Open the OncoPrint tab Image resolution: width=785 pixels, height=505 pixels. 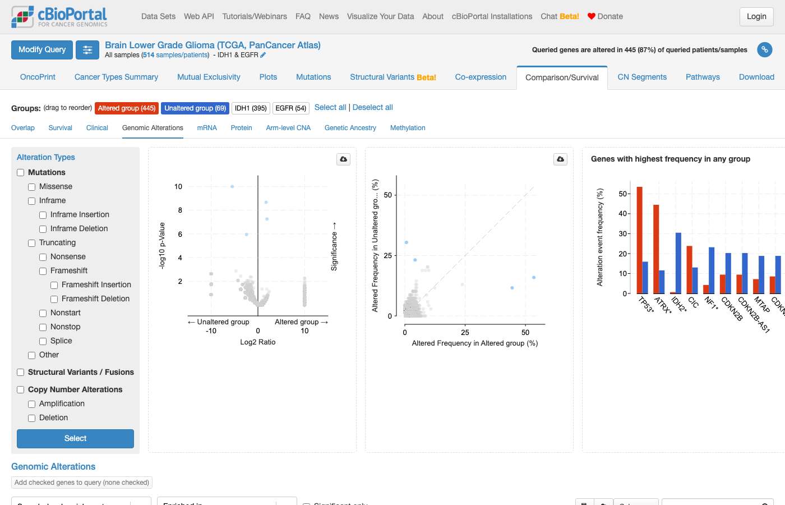[x=38, y=77]
